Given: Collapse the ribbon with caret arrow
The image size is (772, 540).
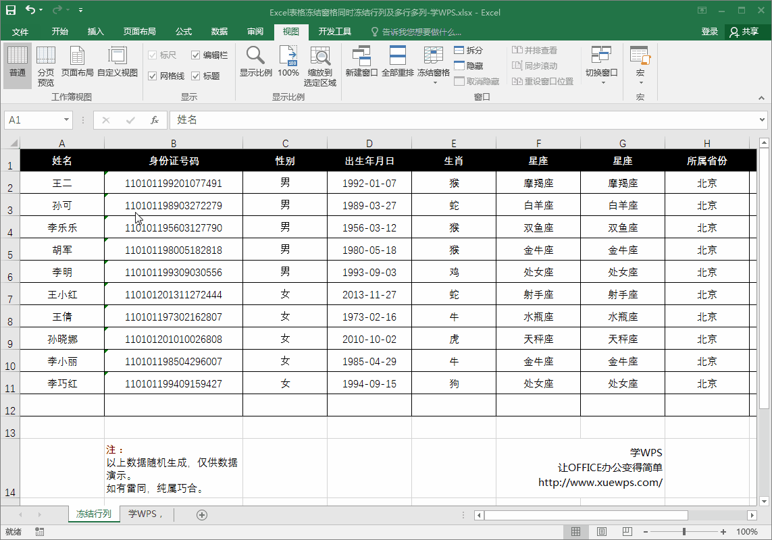Looking at the screenshot, I should [762, 97].
